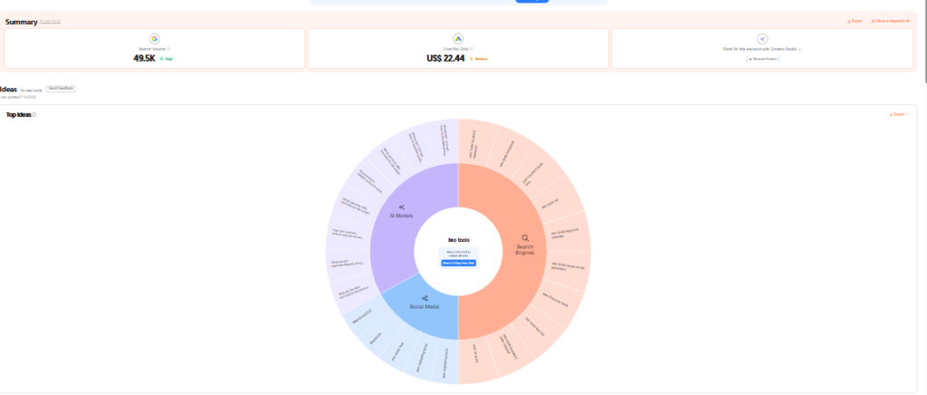This screenshot has width=927, height=395.
Task: Click the 'seo tools keyword checker' outer segment
Action: pos(569,234)
